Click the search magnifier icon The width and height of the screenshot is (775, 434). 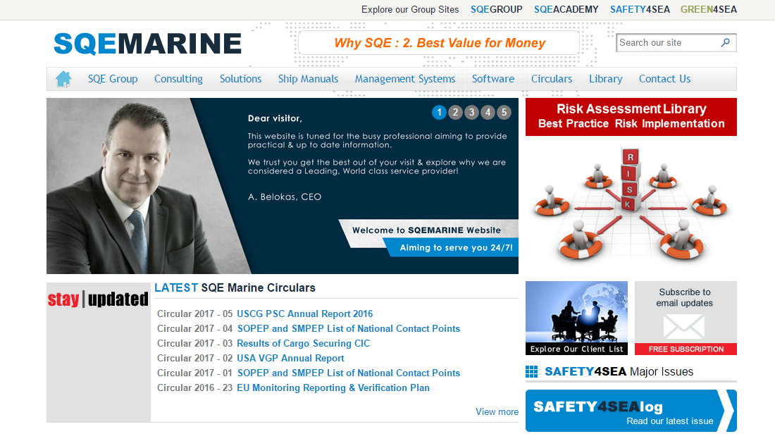[725, 42]
